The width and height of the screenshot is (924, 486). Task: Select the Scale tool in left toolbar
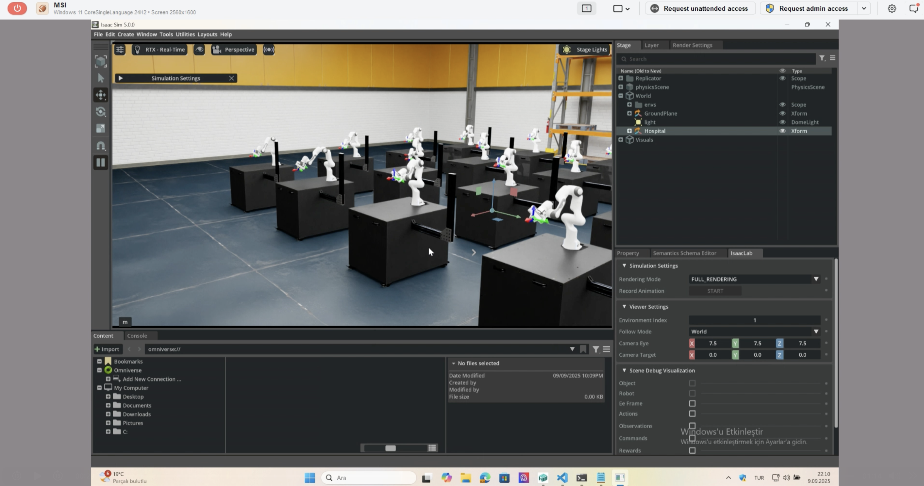click(x=101, y=129)
